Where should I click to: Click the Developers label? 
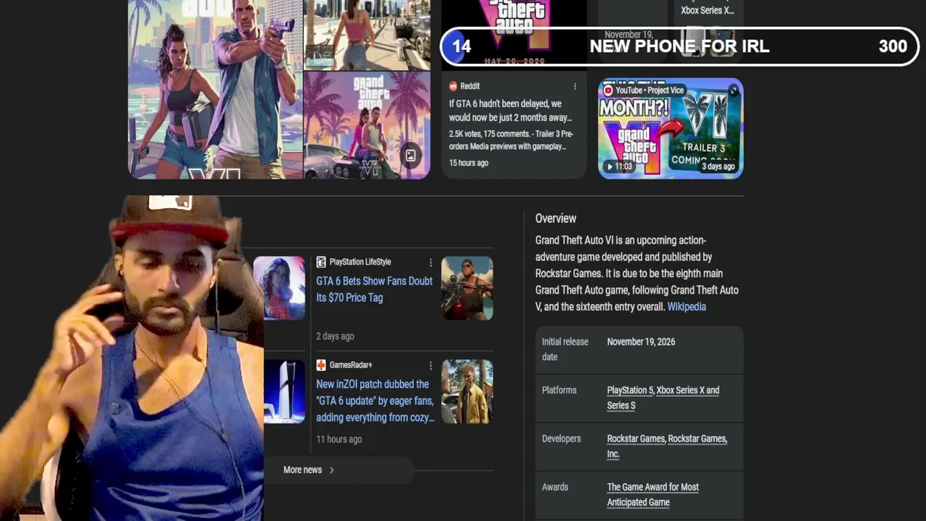561,439
